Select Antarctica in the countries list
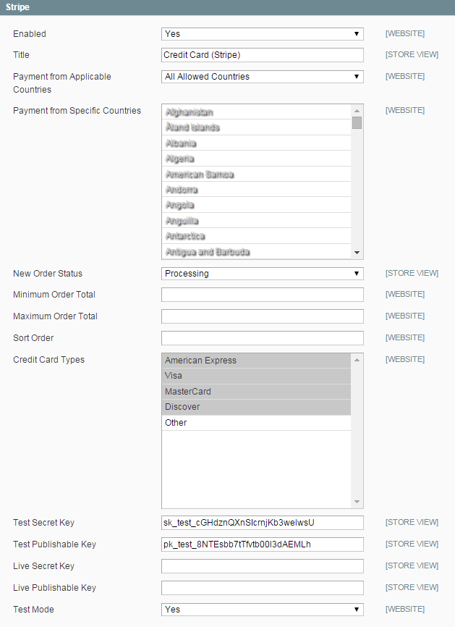The width and height of the screenshot is (455, 627). click(257, 236)
